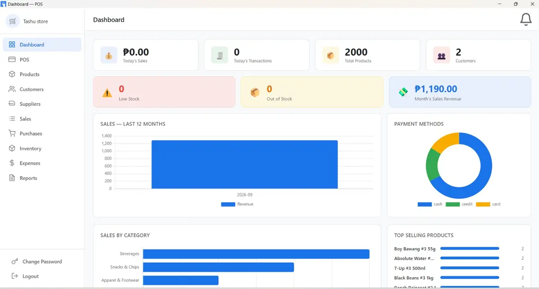The width and height of the screenshot is (539, 289).
Task: Click the 2026-09 revenue bar
Action: tap(245, 165)
